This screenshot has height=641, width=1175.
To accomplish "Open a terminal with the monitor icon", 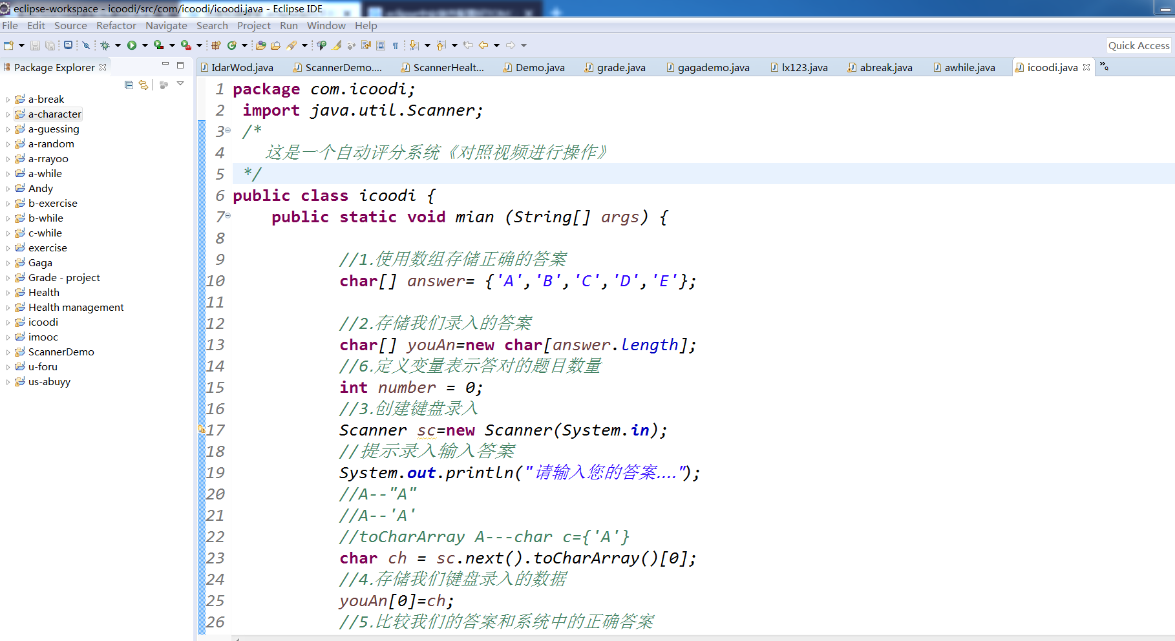I will [68, 45].
